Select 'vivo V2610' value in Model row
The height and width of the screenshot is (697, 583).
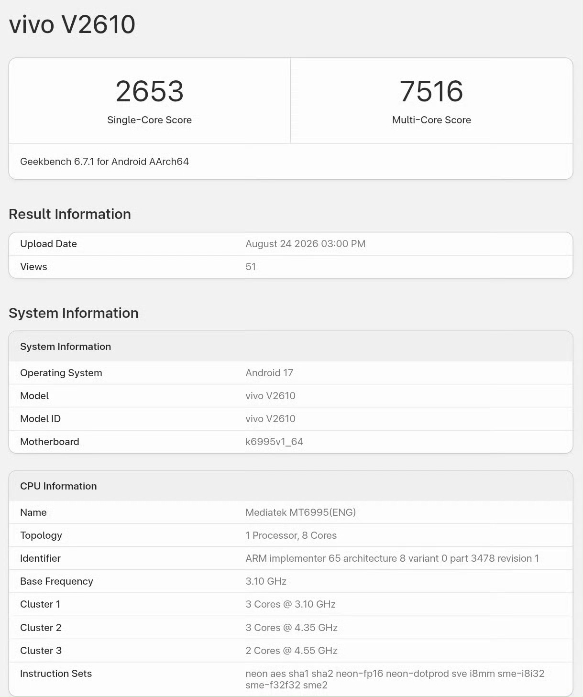click(270, 396)
